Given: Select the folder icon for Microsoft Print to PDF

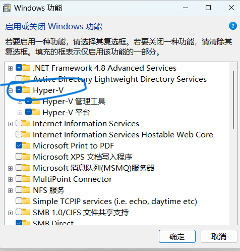Looking at the screenshot, I should tap(26, 145).
